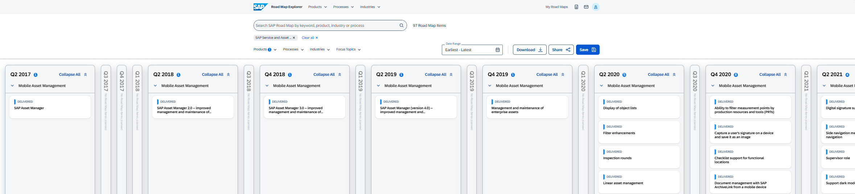The image size is (855, 194).
Task: Click the Q2 2018 item count badge
Action: (178, 75)
